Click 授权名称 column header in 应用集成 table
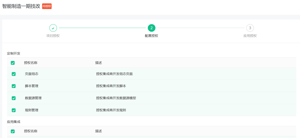This screenshot has width=300, height=138. (x=30, y=131)
